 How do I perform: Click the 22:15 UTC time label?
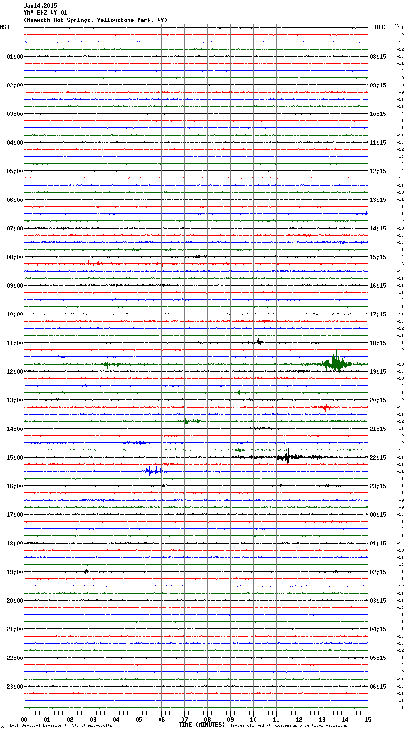tap(378, 458)
